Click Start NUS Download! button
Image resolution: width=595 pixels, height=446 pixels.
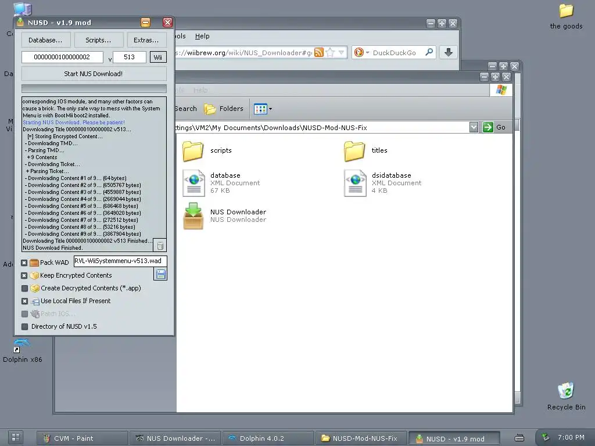(94, 74)
